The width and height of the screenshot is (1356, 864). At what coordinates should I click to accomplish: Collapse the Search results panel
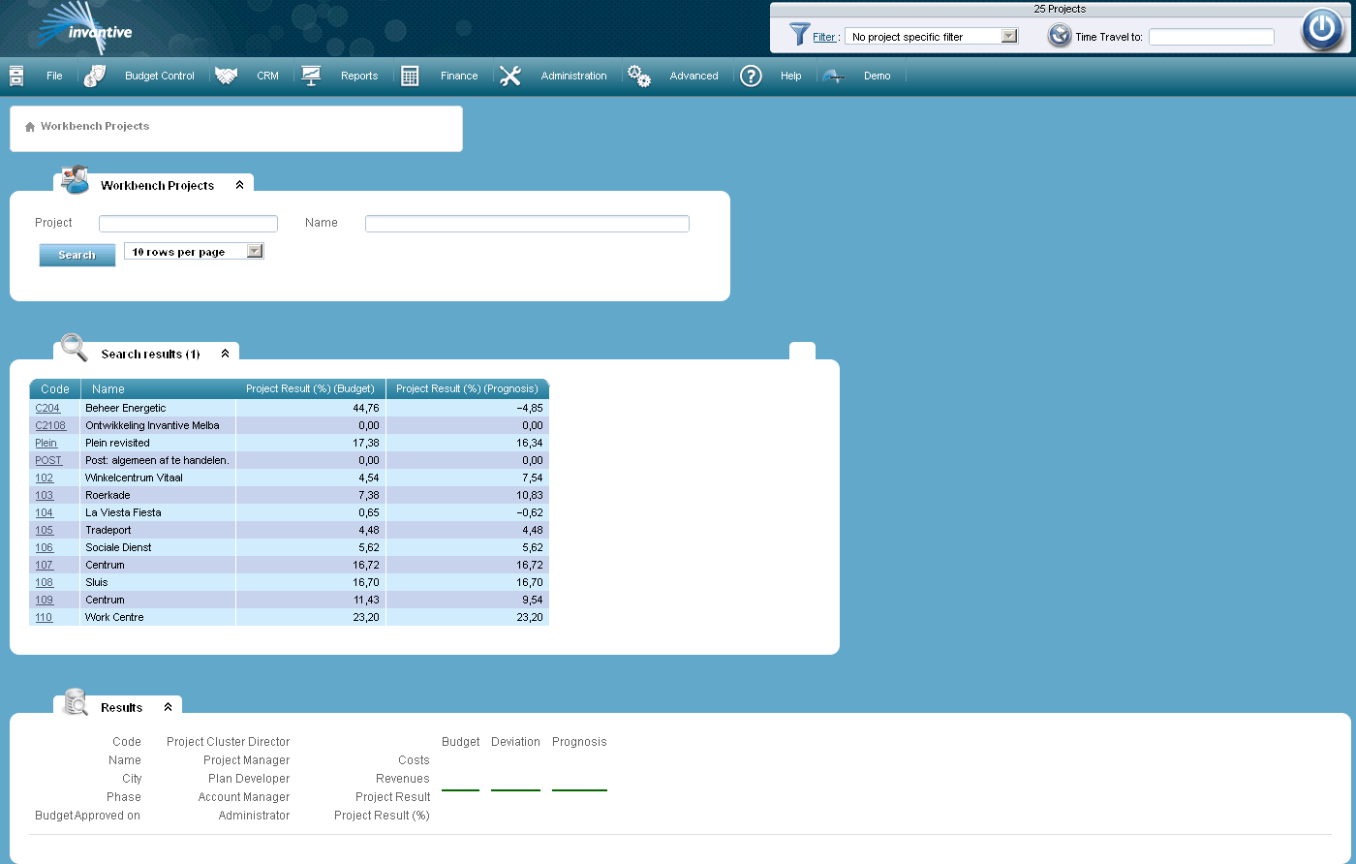pos(225,354)
